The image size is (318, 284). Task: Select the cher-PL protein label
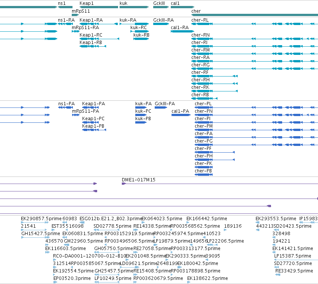tap(203, 104)
